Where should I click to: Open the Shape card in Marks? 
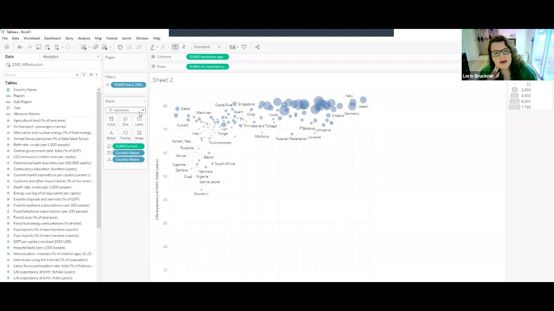pos(139,135)
